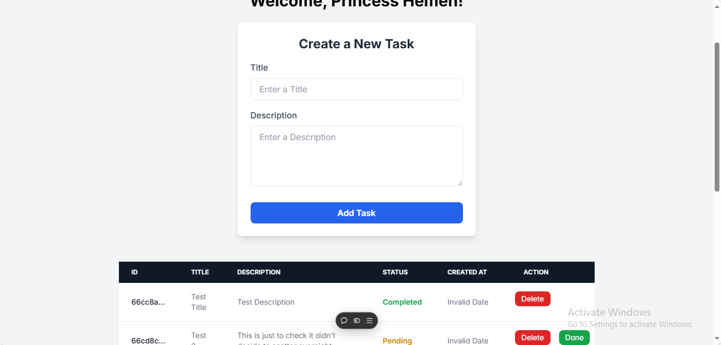
Task: Delete the Test Description task
Action: tap(533, 299)
